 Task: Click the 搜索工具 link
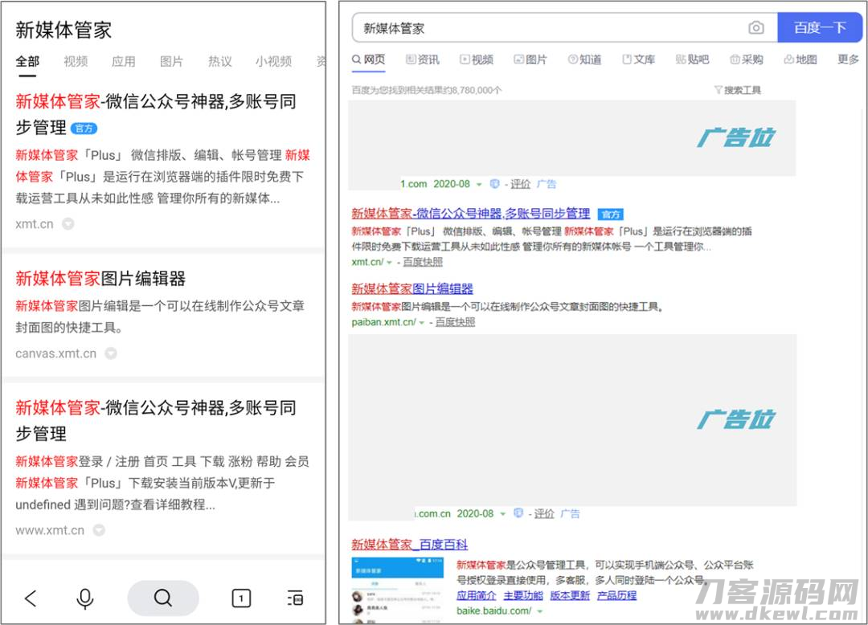point(743,90)
